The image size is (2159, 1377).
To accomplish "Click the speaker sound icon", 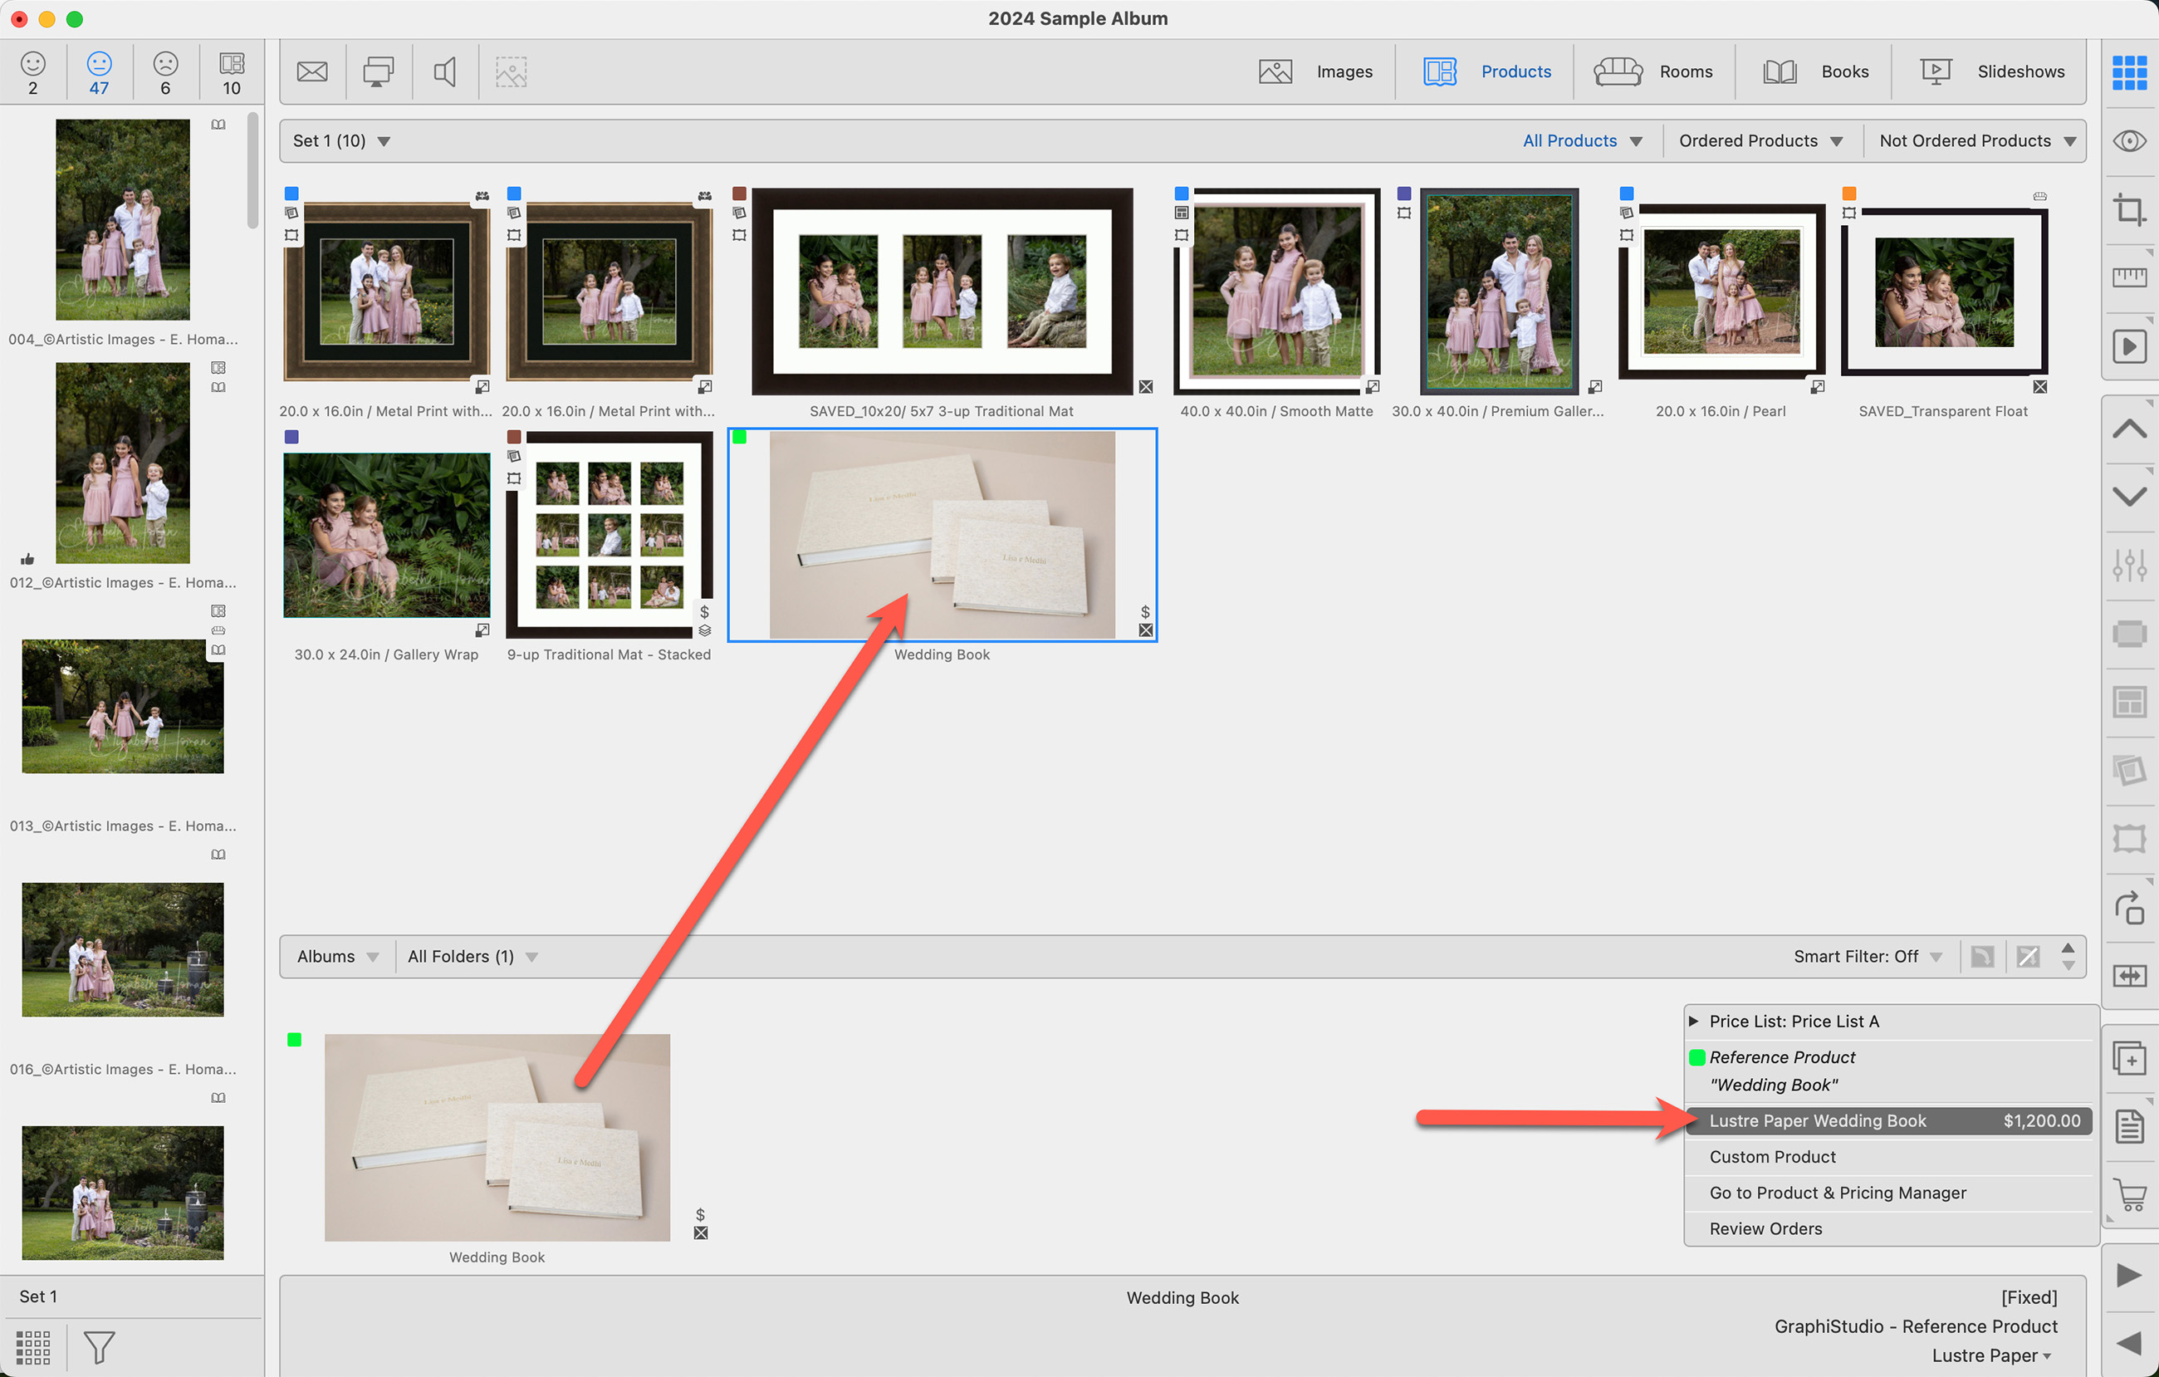I will tap(445, 71).
